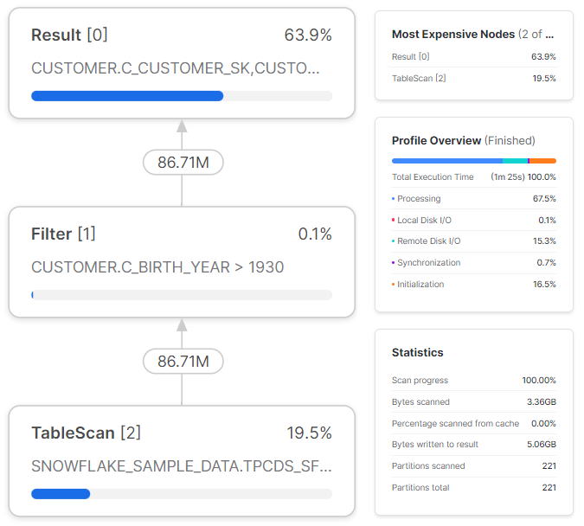Click the arrow pointing into Filter node

click(x=182, y=324)
